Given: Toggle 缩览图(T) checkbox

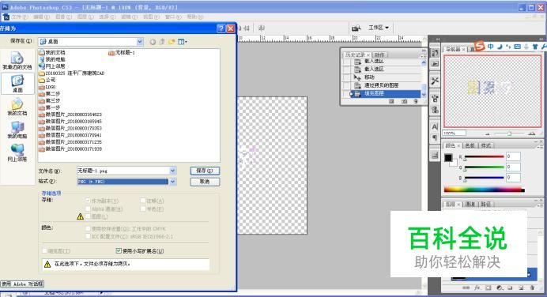Looking at the screenshot, I should (x=44, y=250).
